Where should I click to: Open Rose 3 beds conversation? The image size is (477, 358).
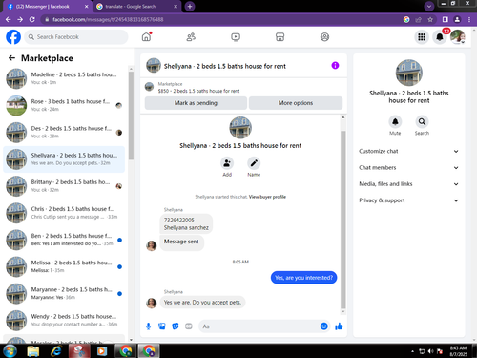pos(64,105)
